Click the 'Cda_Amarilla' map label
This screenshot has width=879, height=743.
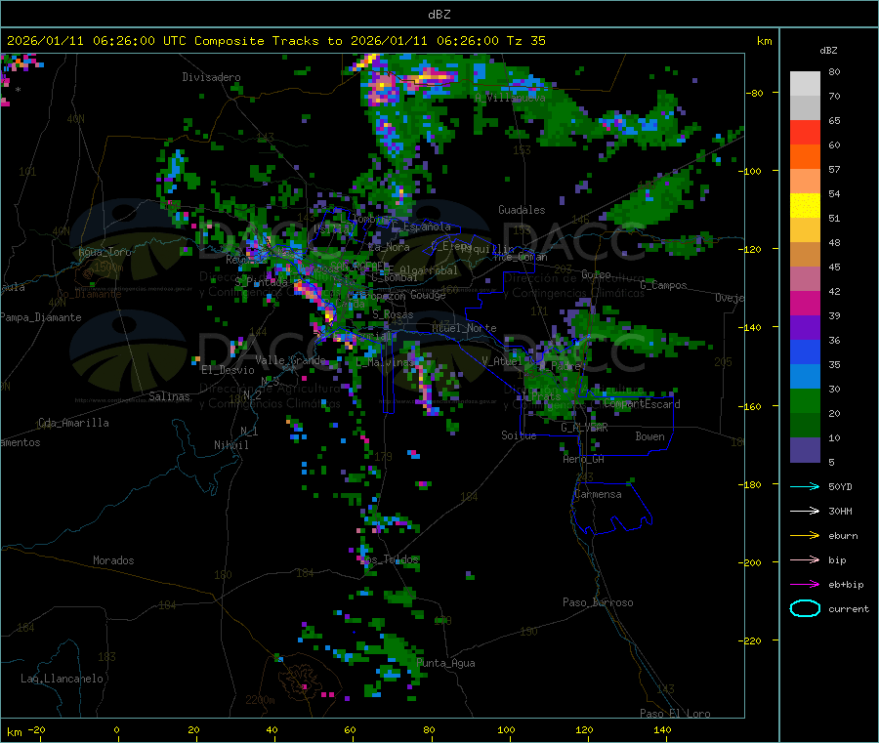[73, 423]
